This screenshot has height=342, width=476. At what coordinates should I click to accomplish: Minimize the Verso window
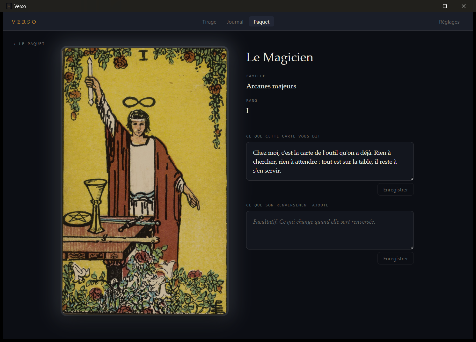point(426,6)
